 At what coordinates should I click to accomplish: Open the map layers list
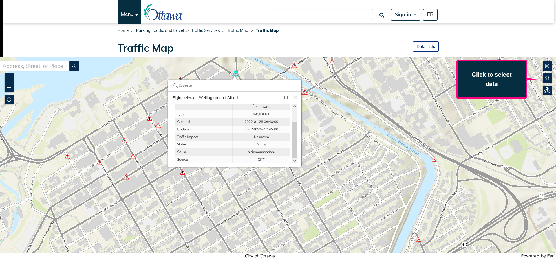coord(547,78)
